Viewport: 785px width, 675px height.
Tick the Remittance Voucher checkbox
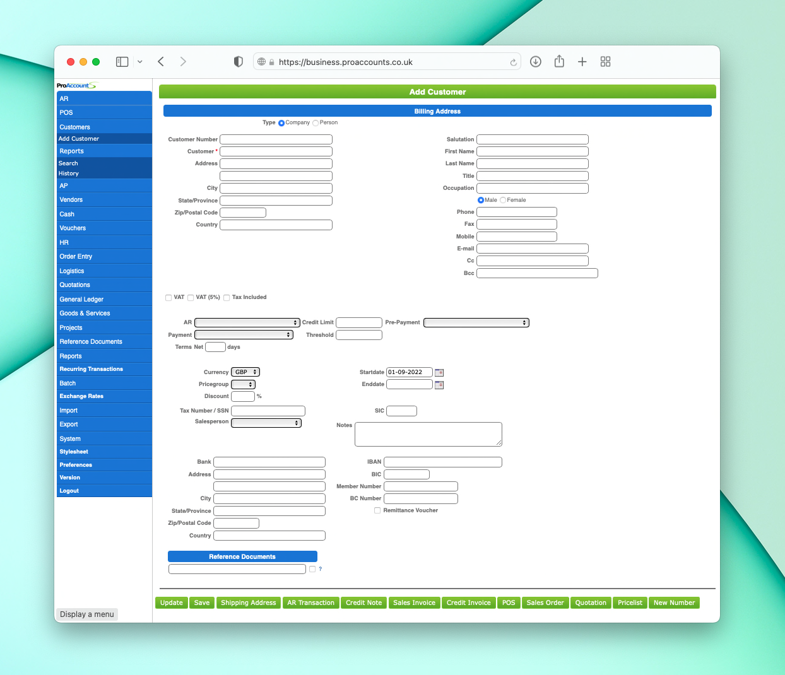point(377,510)
